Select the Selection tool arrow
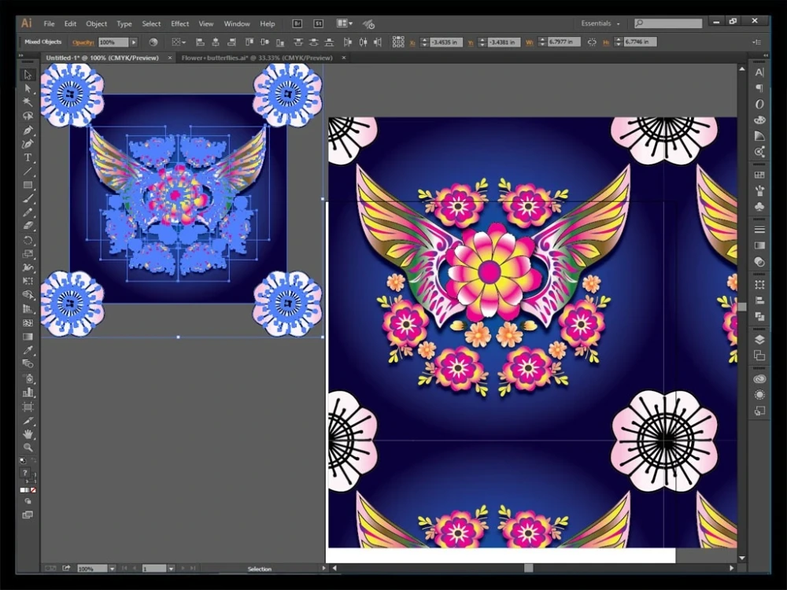 coord(28,75)
